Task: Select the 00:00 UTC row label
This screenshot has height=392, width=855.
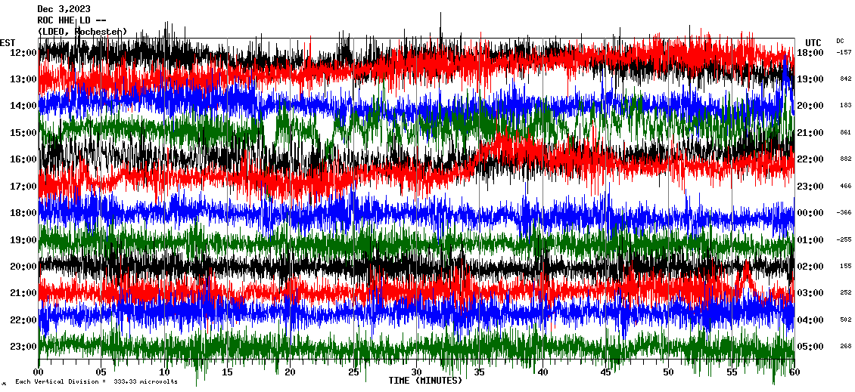Action: coord(810,213)
